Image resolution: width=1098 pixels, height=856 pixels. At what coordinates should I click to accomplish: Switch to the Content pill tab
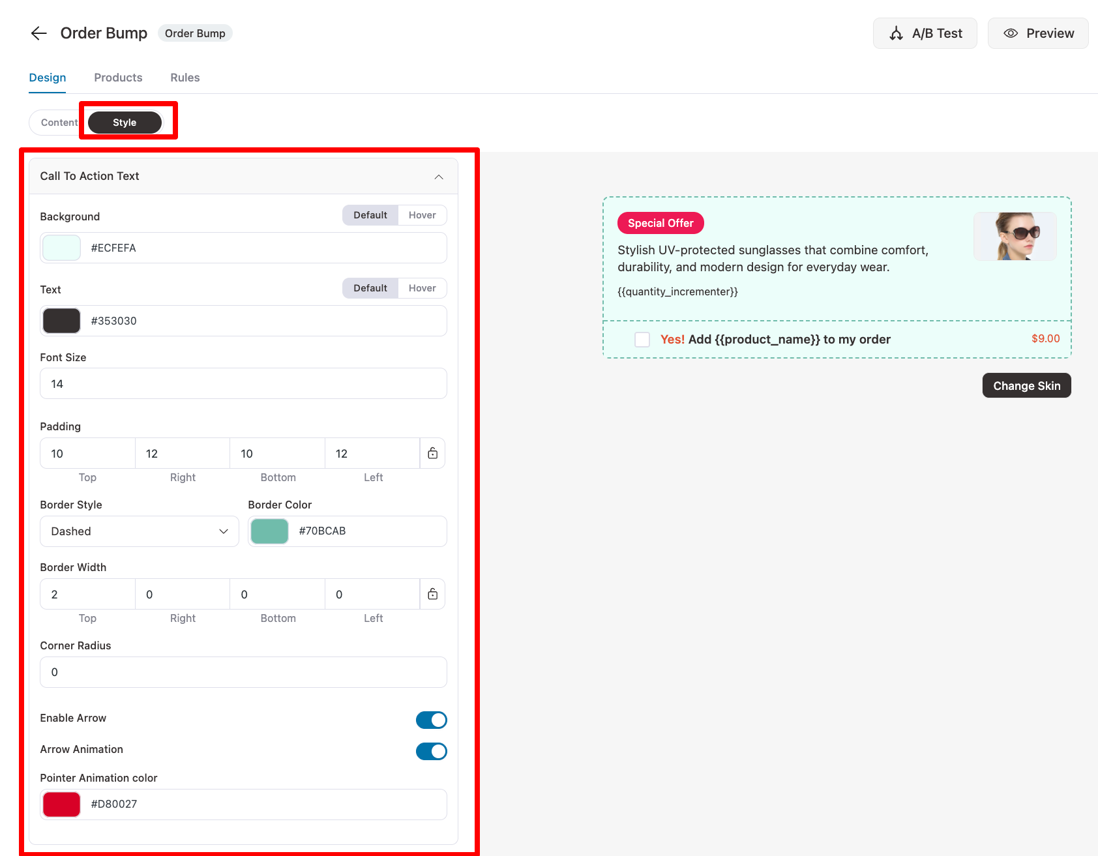tap(59, 123)
